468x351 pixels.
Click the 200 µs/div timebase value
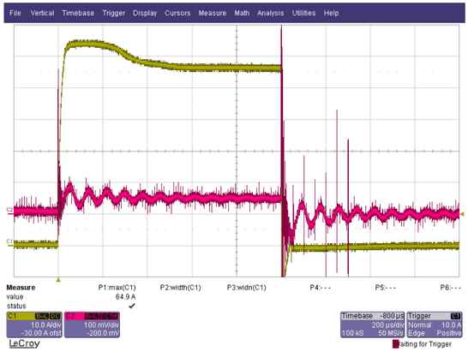pos(387,324)
